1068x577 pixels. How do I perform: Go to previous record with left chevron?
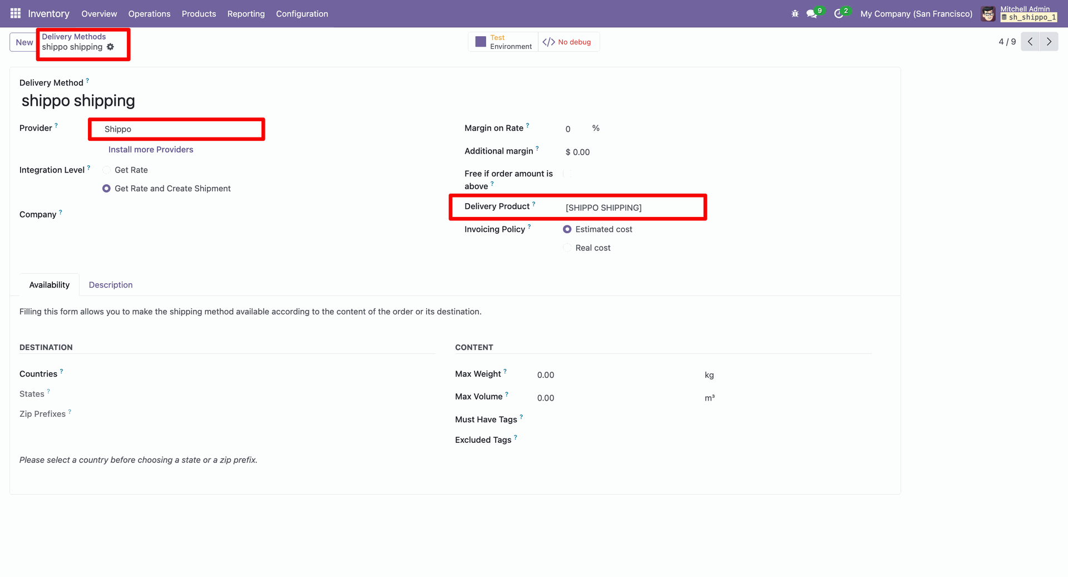click(1030, 42)
